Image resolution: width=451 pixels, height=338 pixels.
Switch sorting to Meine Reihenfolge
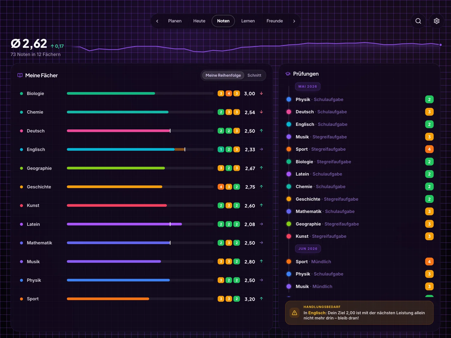tap(223, 75)
